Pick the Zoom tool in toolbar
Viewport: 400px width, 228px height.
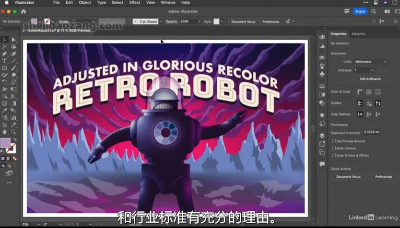(13, 132)
